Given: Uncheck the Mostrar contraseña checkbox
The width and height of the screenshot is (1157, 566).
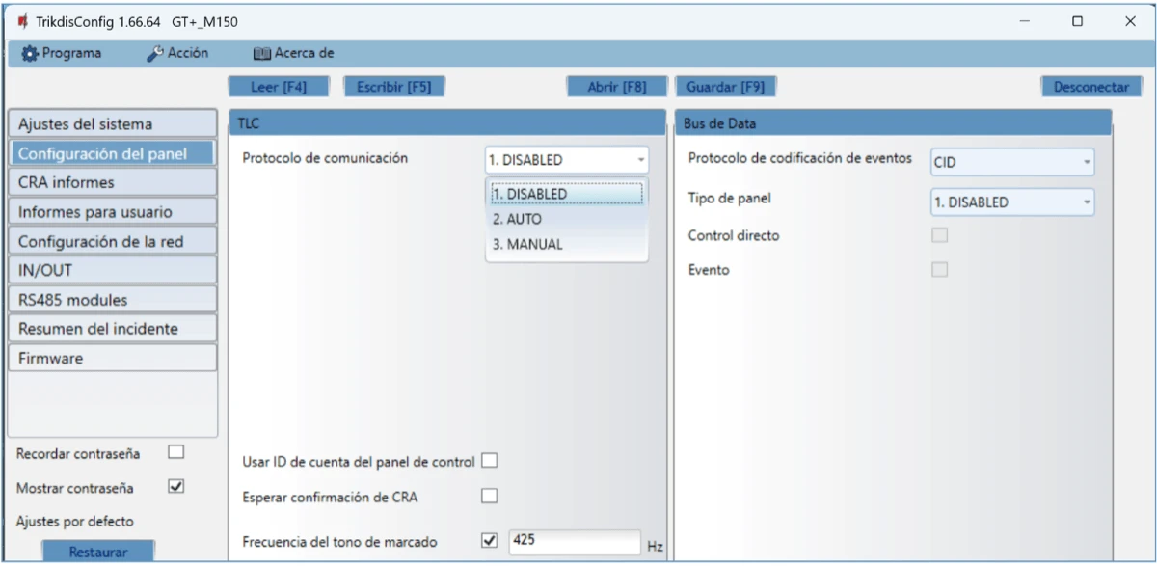Looking at the screenshot, I should (x=175, y=487).
